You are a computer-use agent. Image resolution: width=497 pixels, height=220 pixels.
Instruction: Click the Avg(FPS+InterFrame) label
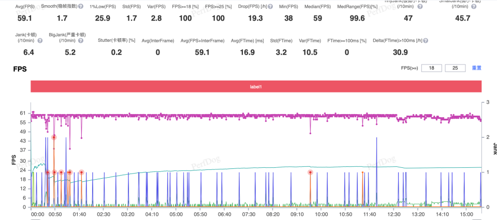coord(202,41)
